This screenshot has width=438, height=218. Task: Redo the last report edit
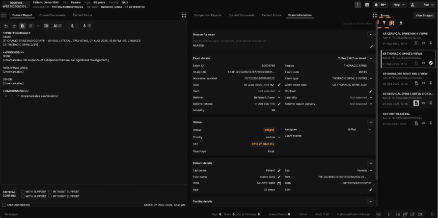(14, 26)
